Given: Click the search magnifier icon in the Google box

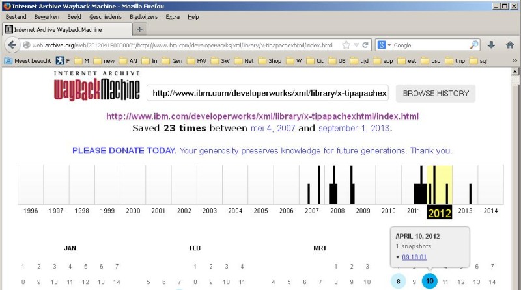Looking at the screenshot, I should coord(474,45).
